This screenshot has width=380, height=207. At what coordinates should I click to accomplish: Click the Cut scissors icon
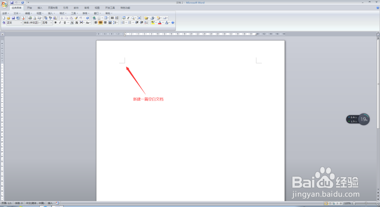click(62, 18)
